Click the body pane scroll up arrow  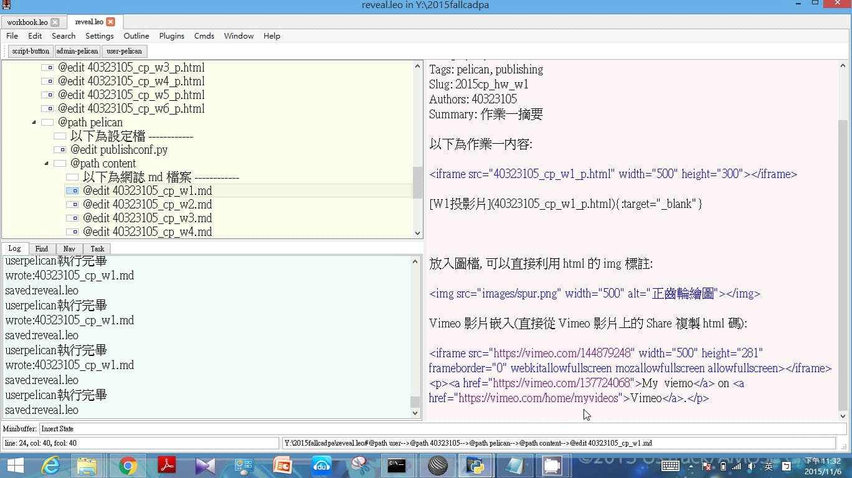[843, 65]
